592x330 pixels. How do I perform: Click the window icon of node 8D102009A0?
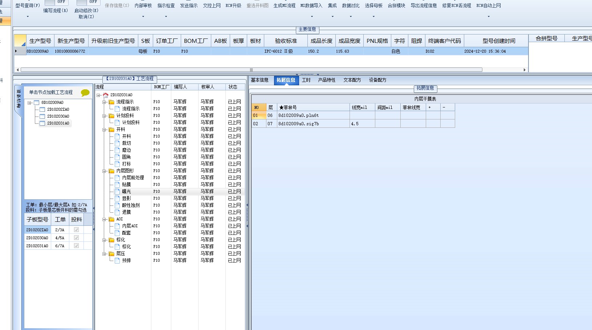tap(36, 103)
